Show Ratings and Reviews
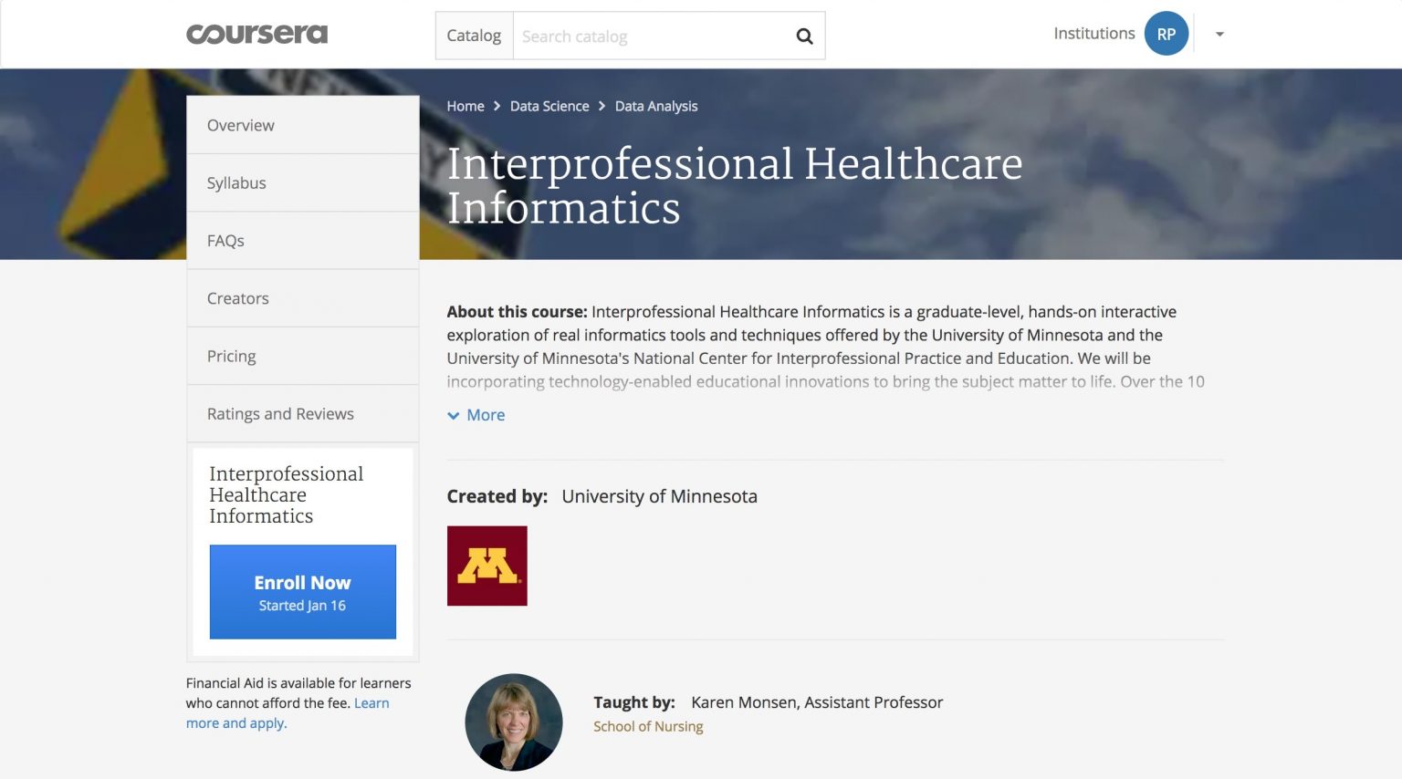Viewport: 1402px width, 779px height. point(280,413)
